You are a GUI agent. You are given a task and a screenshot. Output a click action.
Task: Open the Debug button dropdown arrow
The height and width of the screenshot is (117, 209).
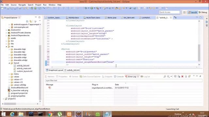coord(88,8)
